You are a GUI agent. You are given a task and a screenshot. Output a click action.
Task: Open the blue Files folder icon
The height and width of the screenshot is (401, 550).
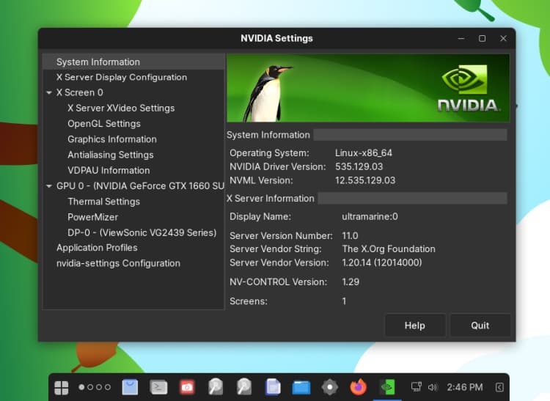pos(301,388)
